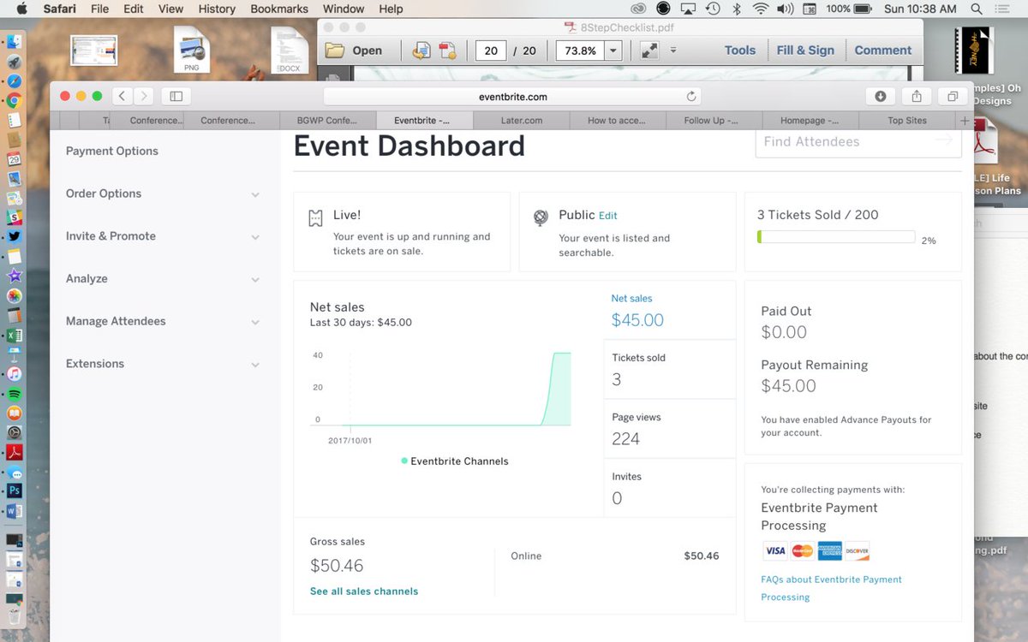Open the PDF zoom percentage dropdown
The width and height of the screenshot is (1028, 642).
tap(613, 51)
